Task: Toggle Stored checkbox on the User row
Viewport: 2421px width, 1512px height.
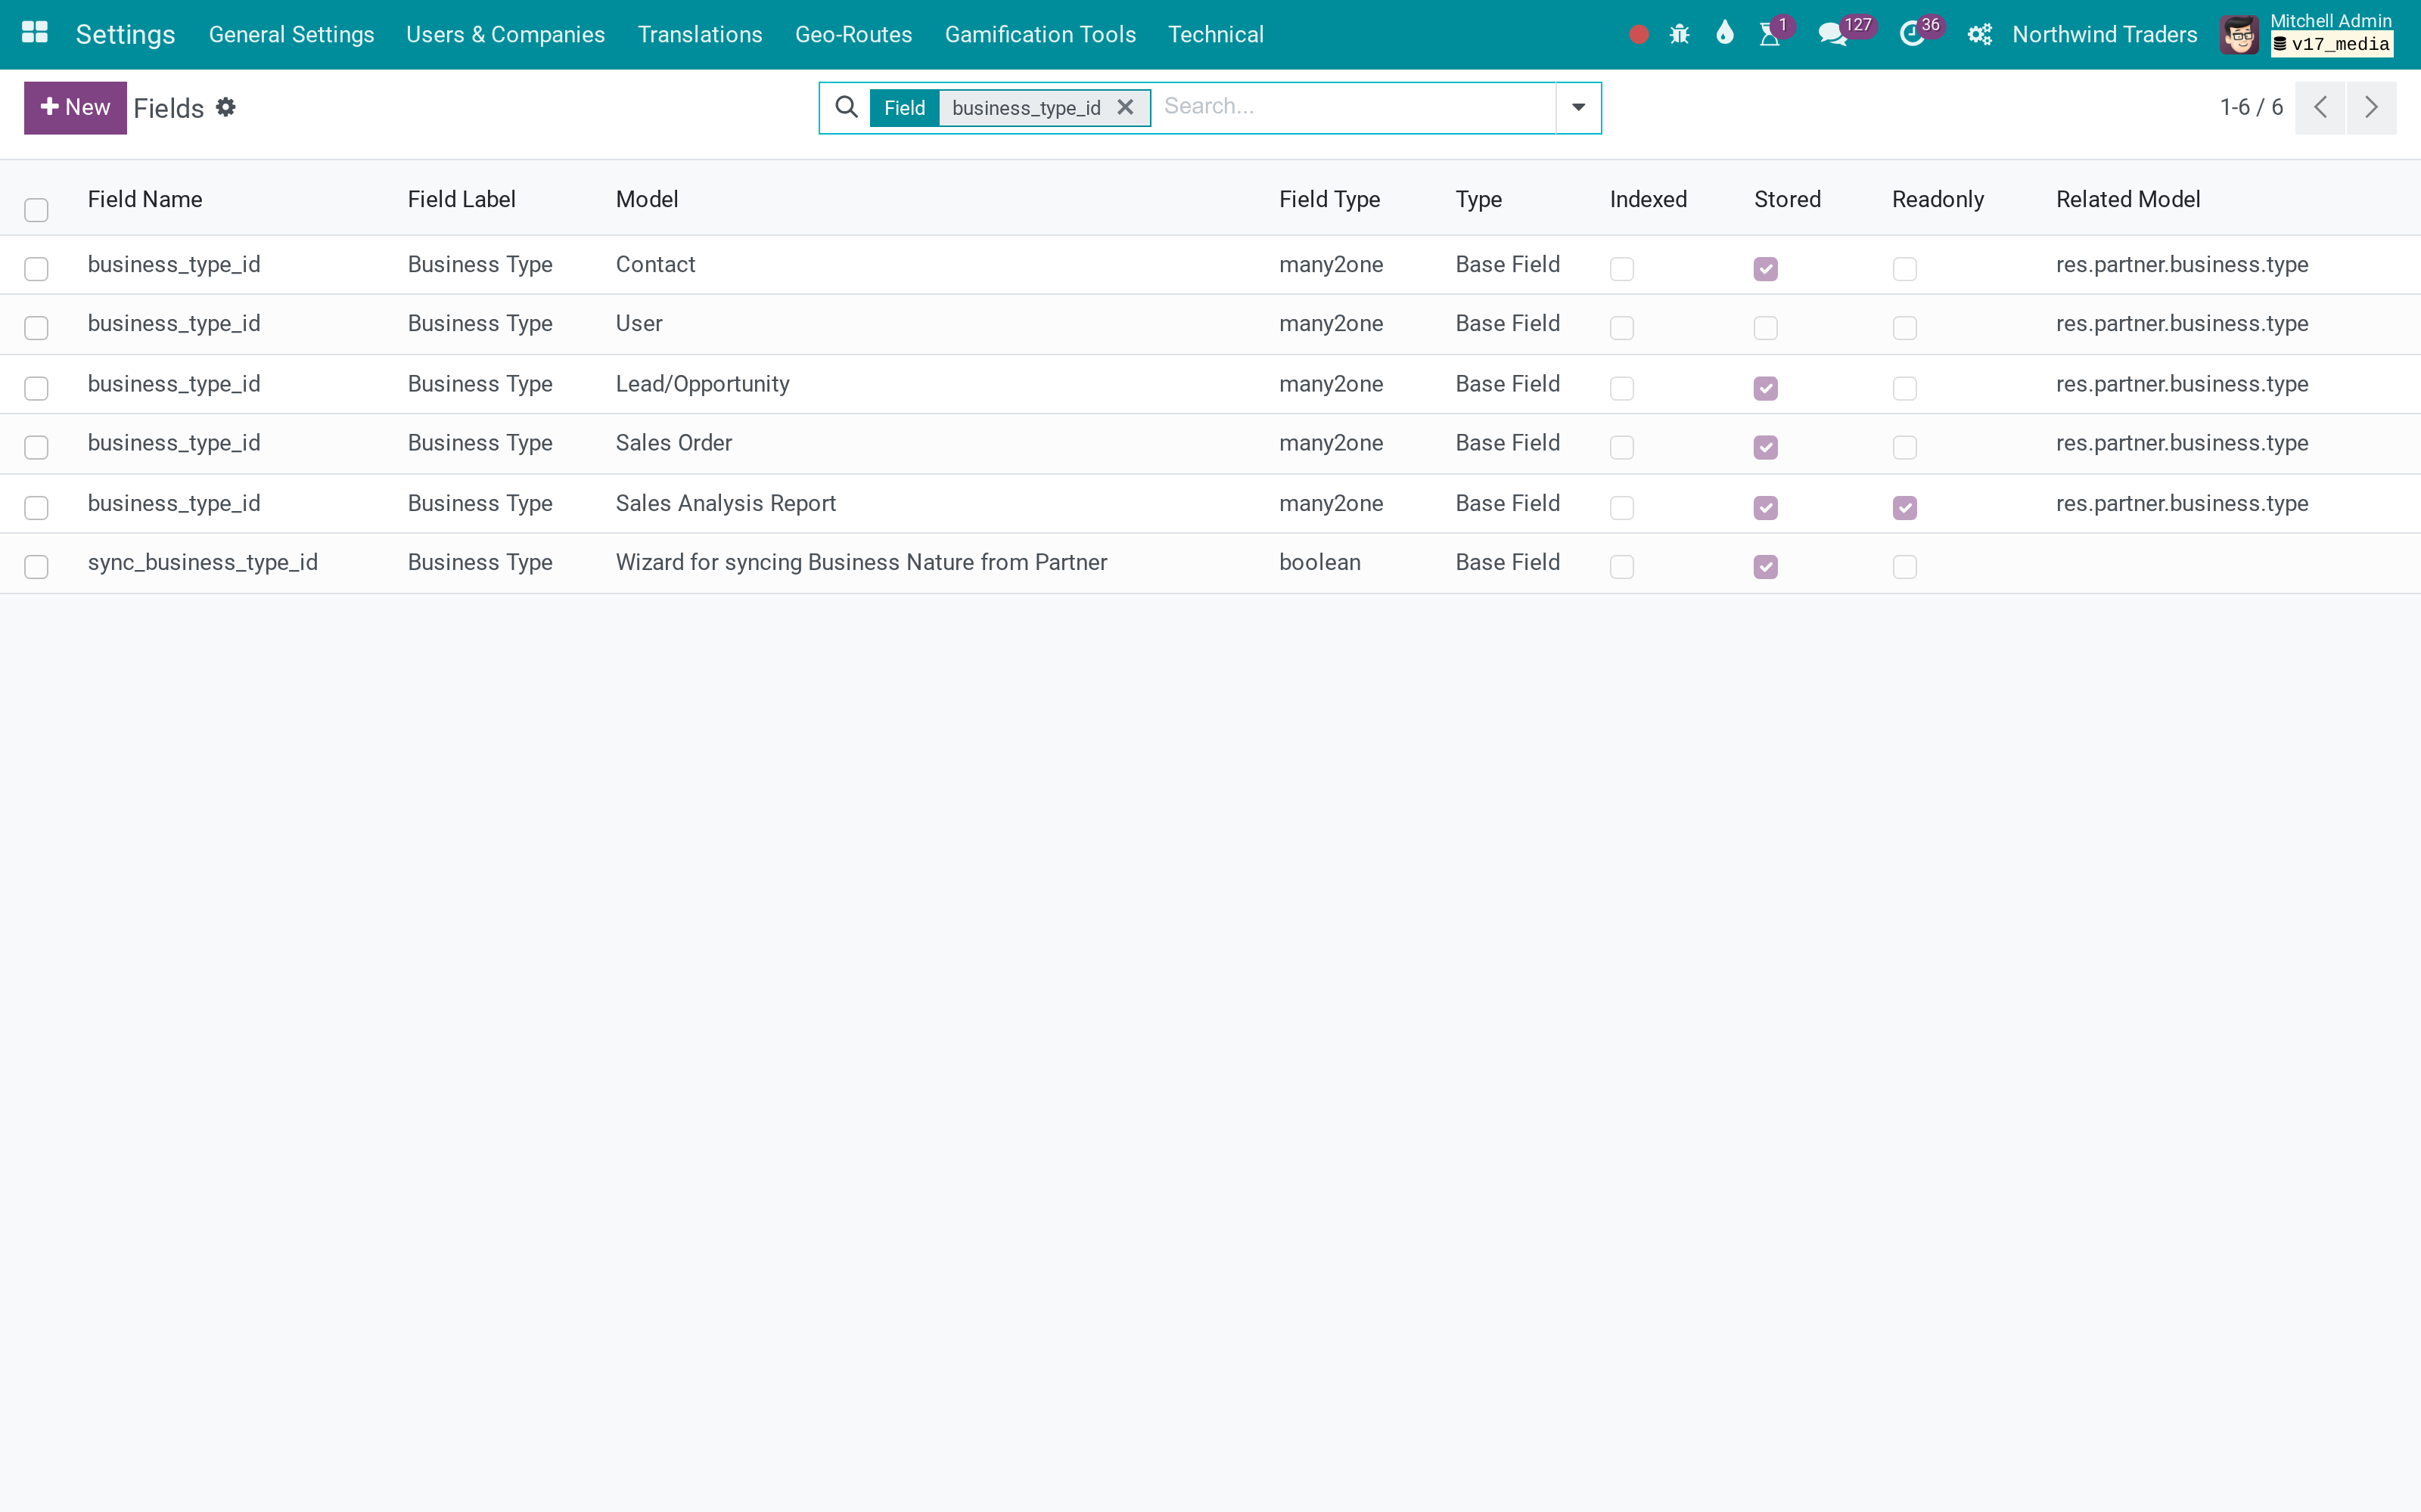Action: tap(1766, 327)
